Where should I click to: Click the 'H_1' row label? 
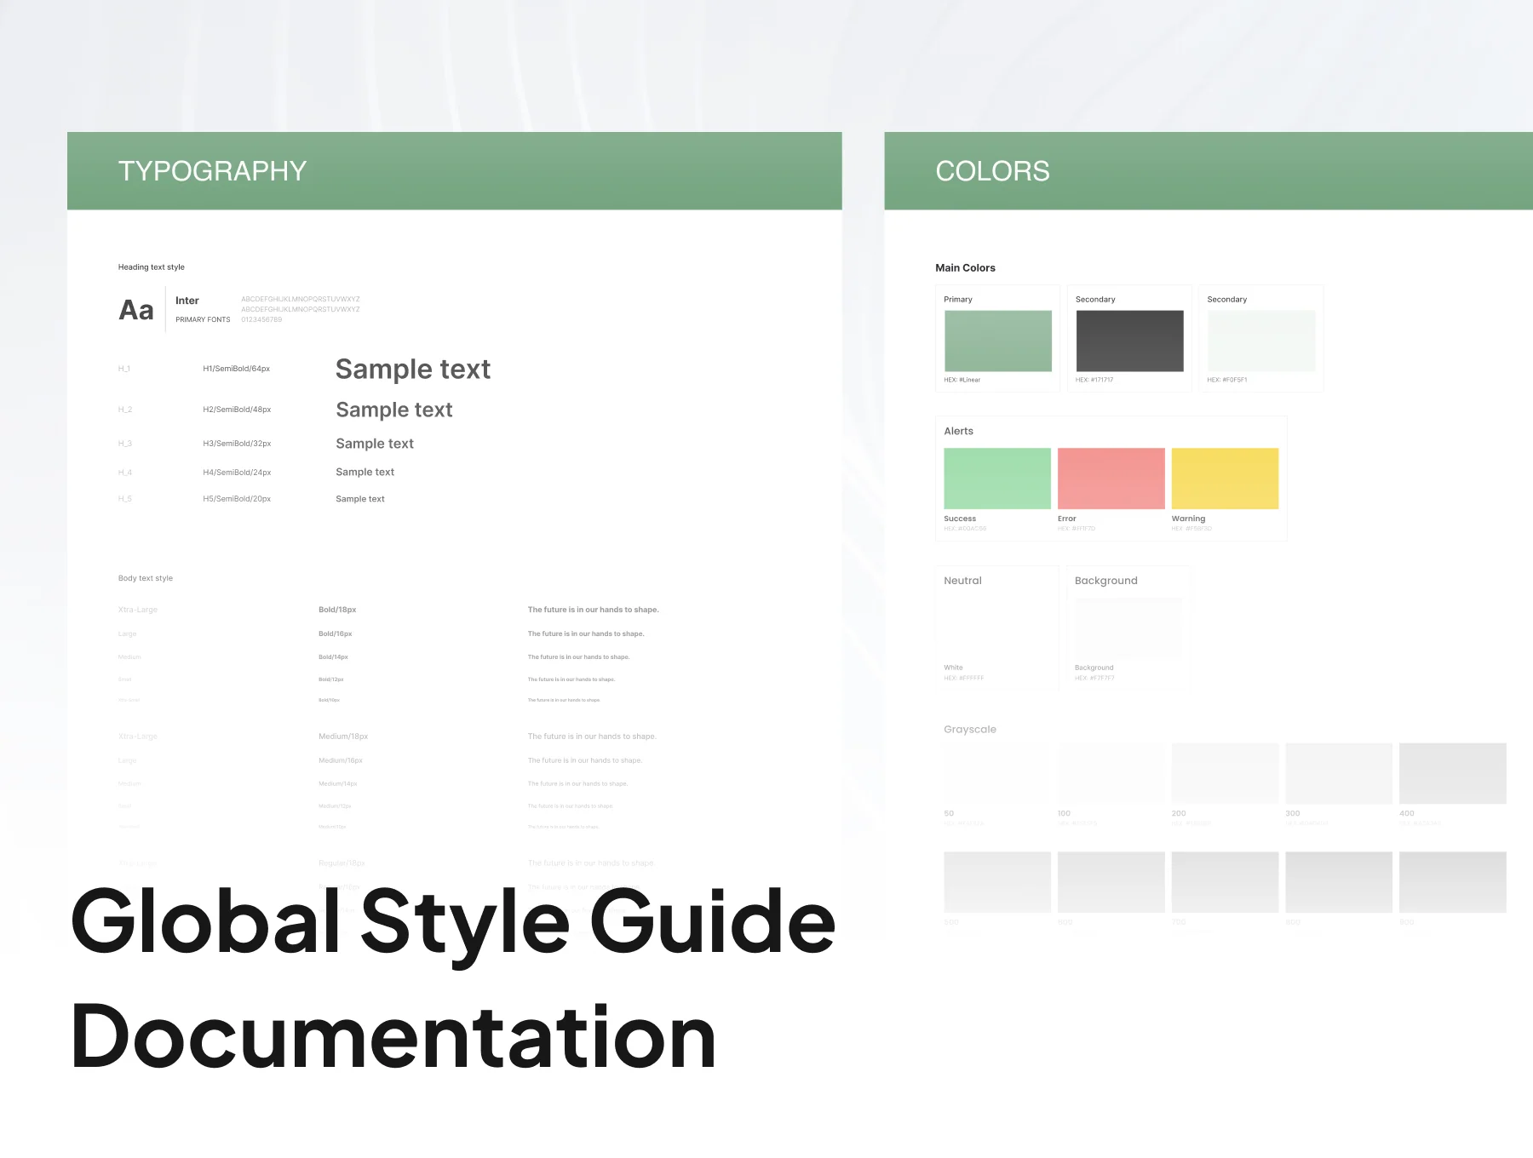[x=124, y=369]
